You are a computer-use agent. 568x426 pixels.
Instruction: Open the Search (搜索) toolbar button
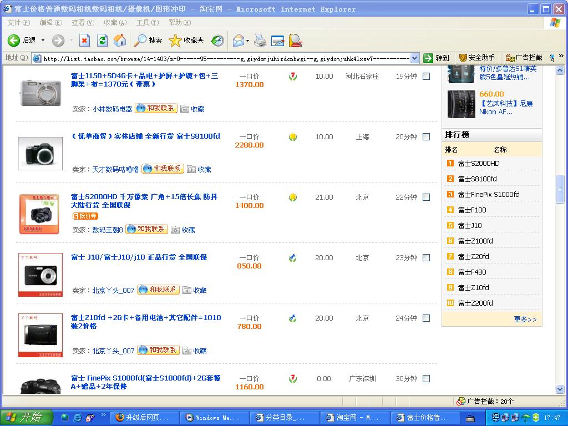[148, 40]
